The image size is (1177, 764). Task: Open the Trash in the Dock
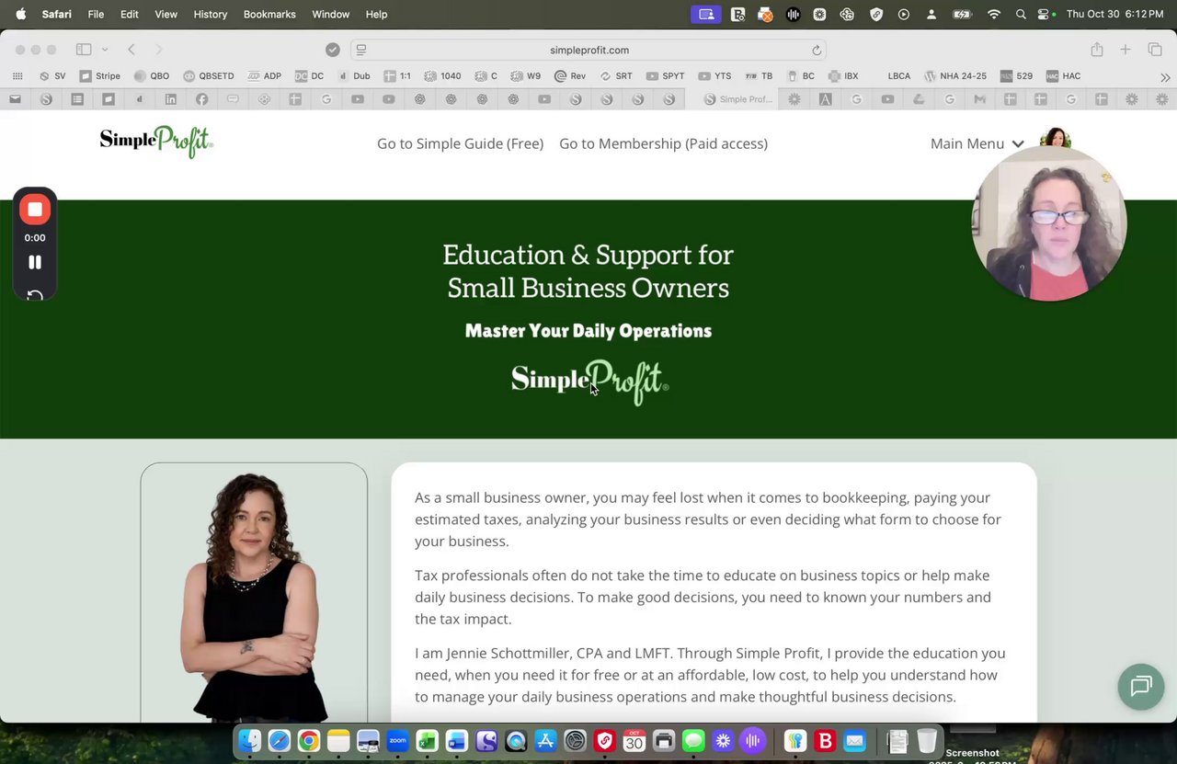pyautogui.click(x=927, y=740)
